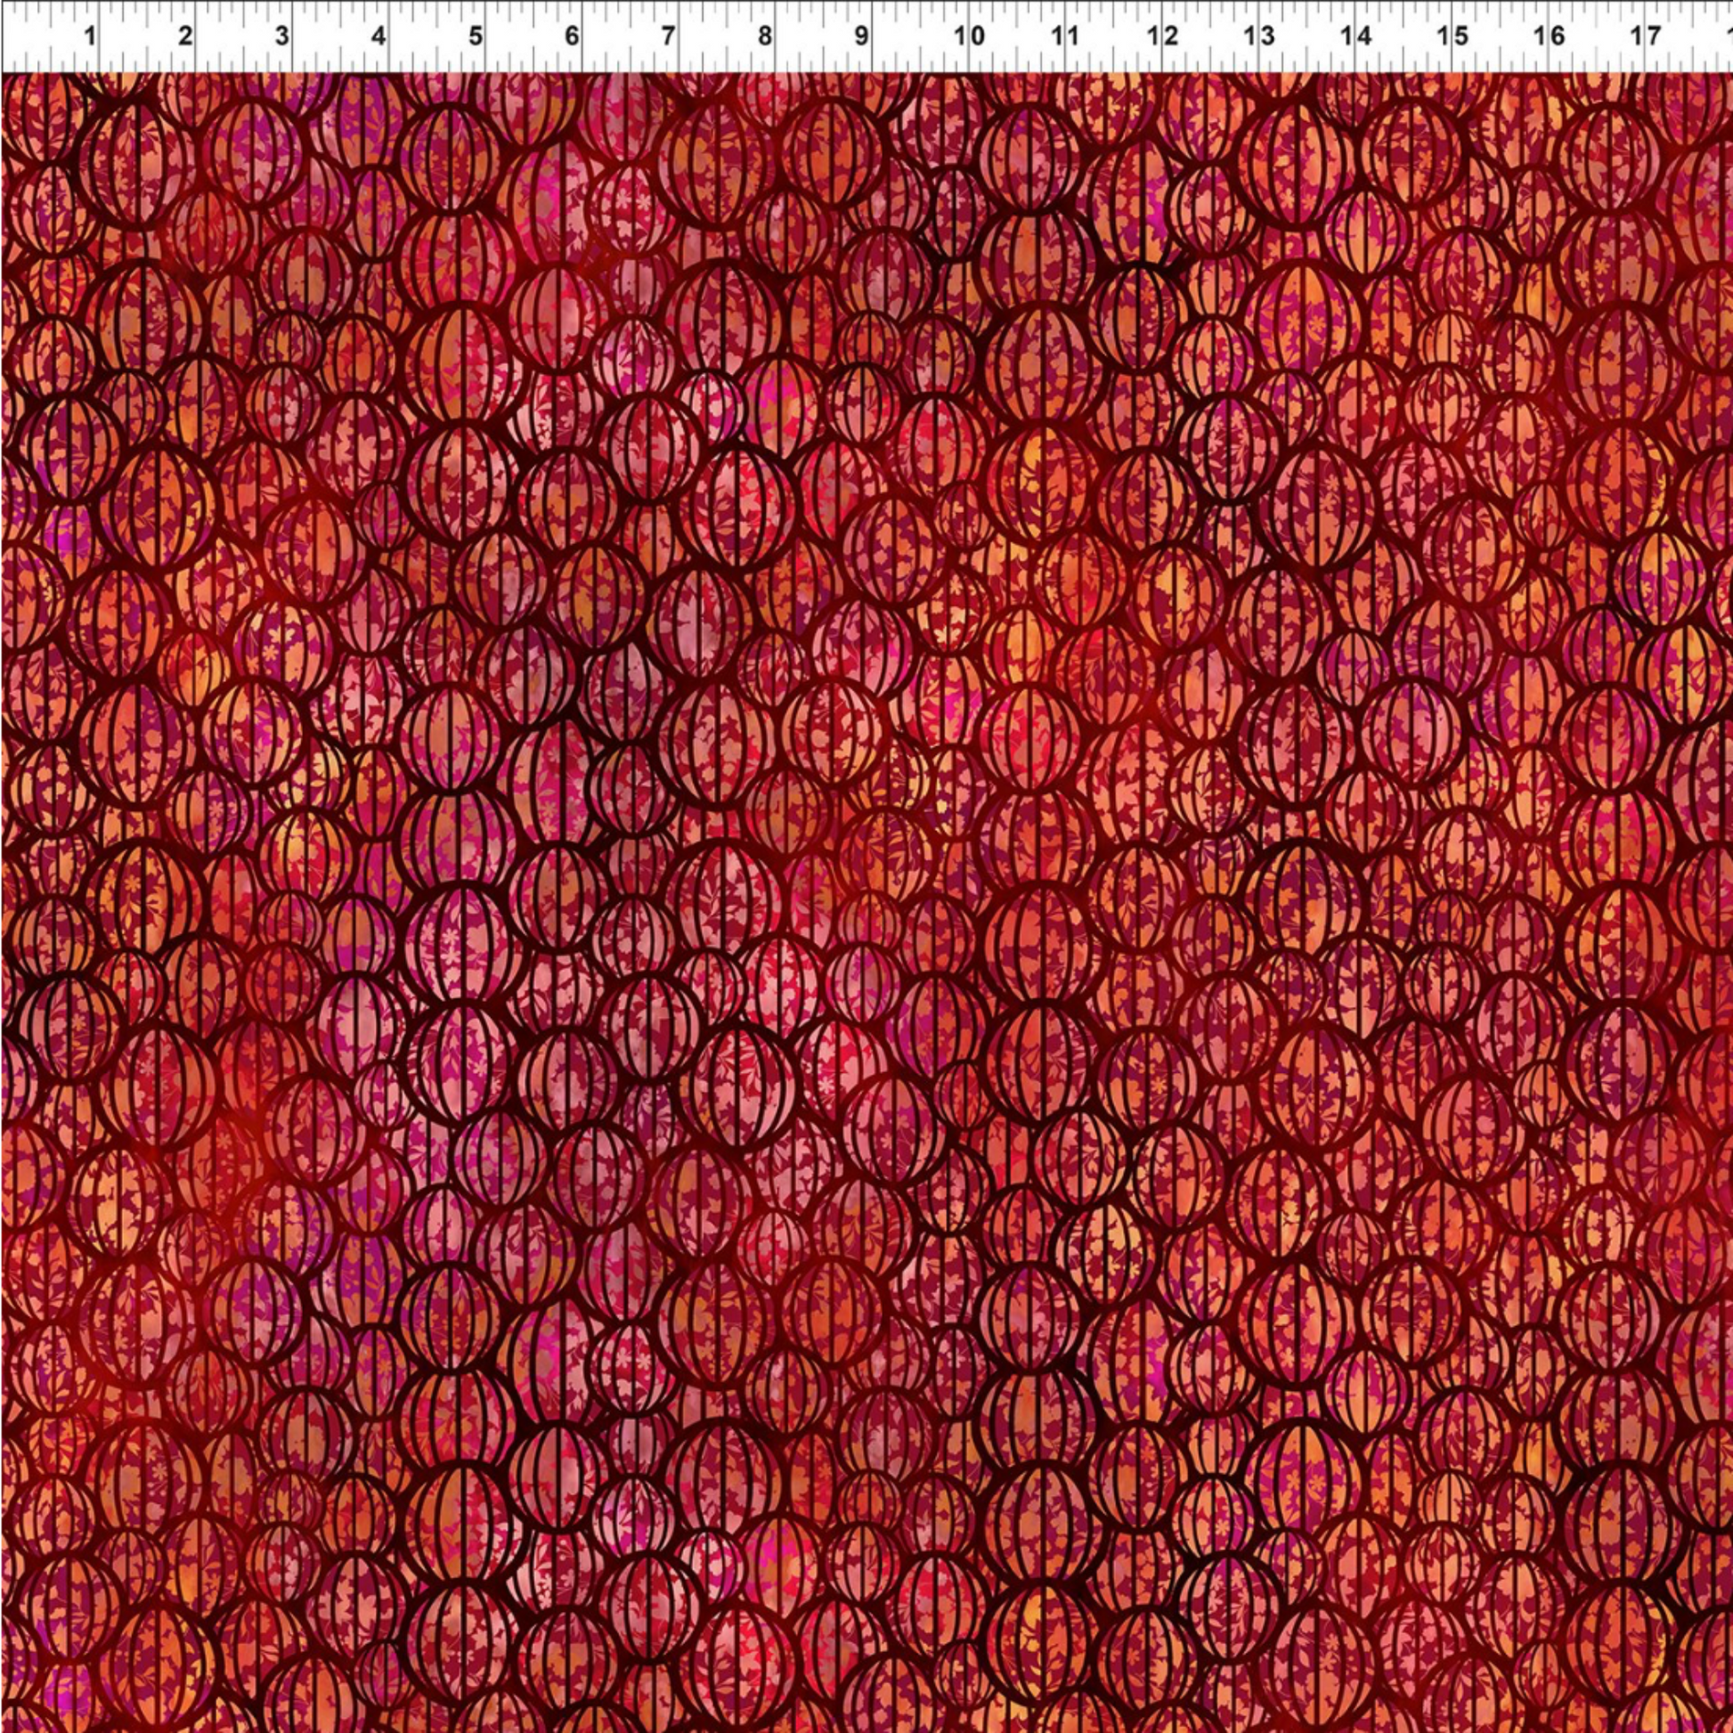Pick the ruler marking "12"
This screenshot has width=1733, height=1733.
pos(1162,37)
